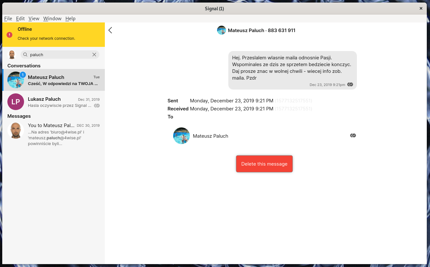
Task: Open the Edit menu
Action: [x=20, y=18]
